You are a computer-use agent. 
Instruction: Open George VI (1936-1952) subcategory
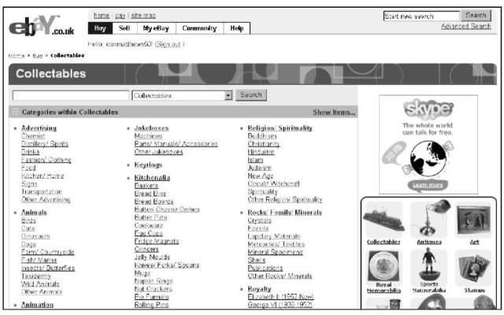click(280, 305)
